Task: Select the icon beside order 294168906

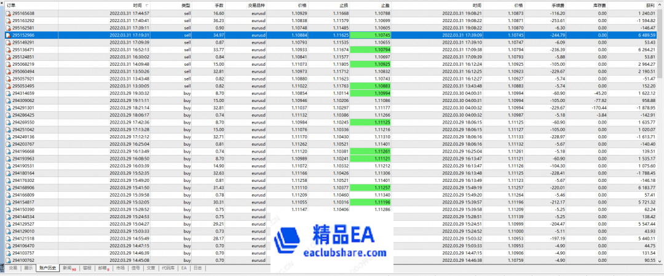Action: coord(9,187)
